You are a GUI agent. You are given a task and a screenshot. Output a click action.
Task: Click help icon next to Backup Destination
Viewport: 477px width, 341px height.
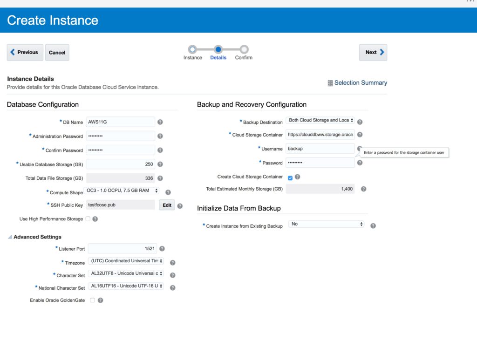tap(360, 122)
